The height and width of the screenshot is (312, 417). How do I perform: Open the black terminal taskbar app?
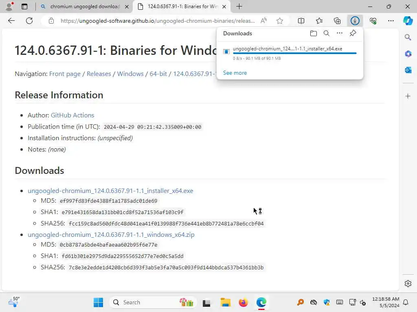coord(206,302)
